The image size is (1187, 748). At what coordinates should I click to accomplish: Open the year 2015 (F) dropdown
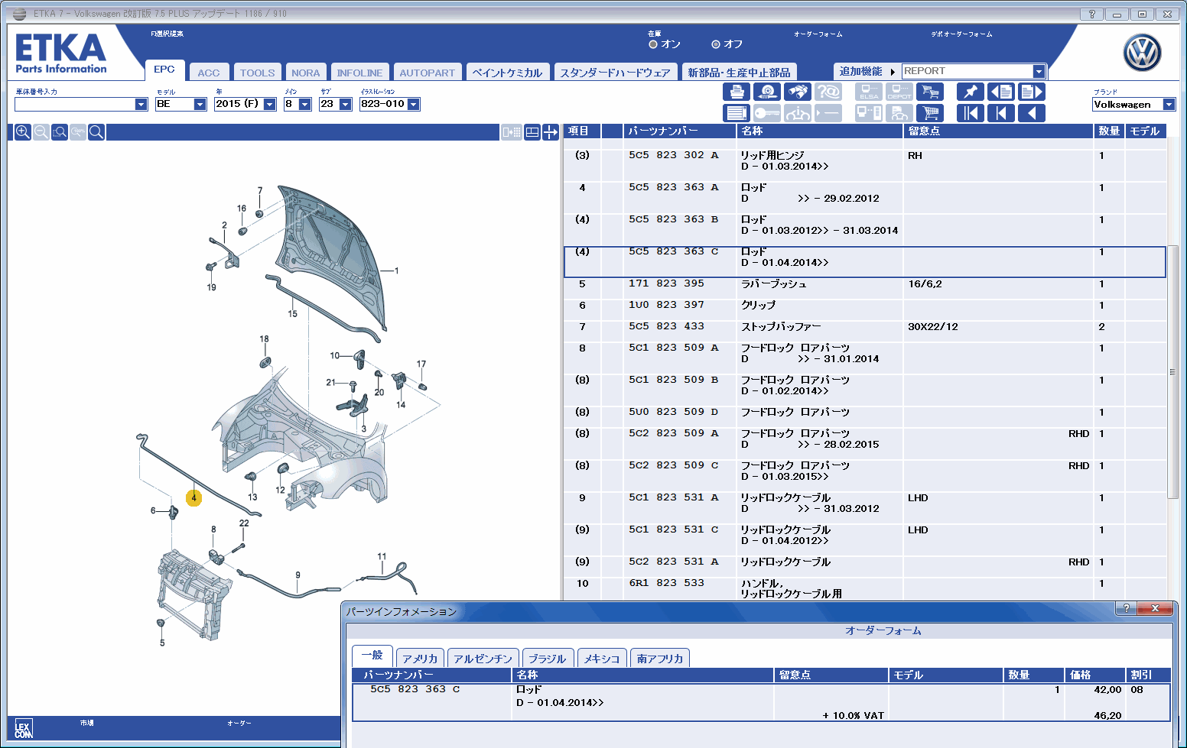(x=269, y=105)
